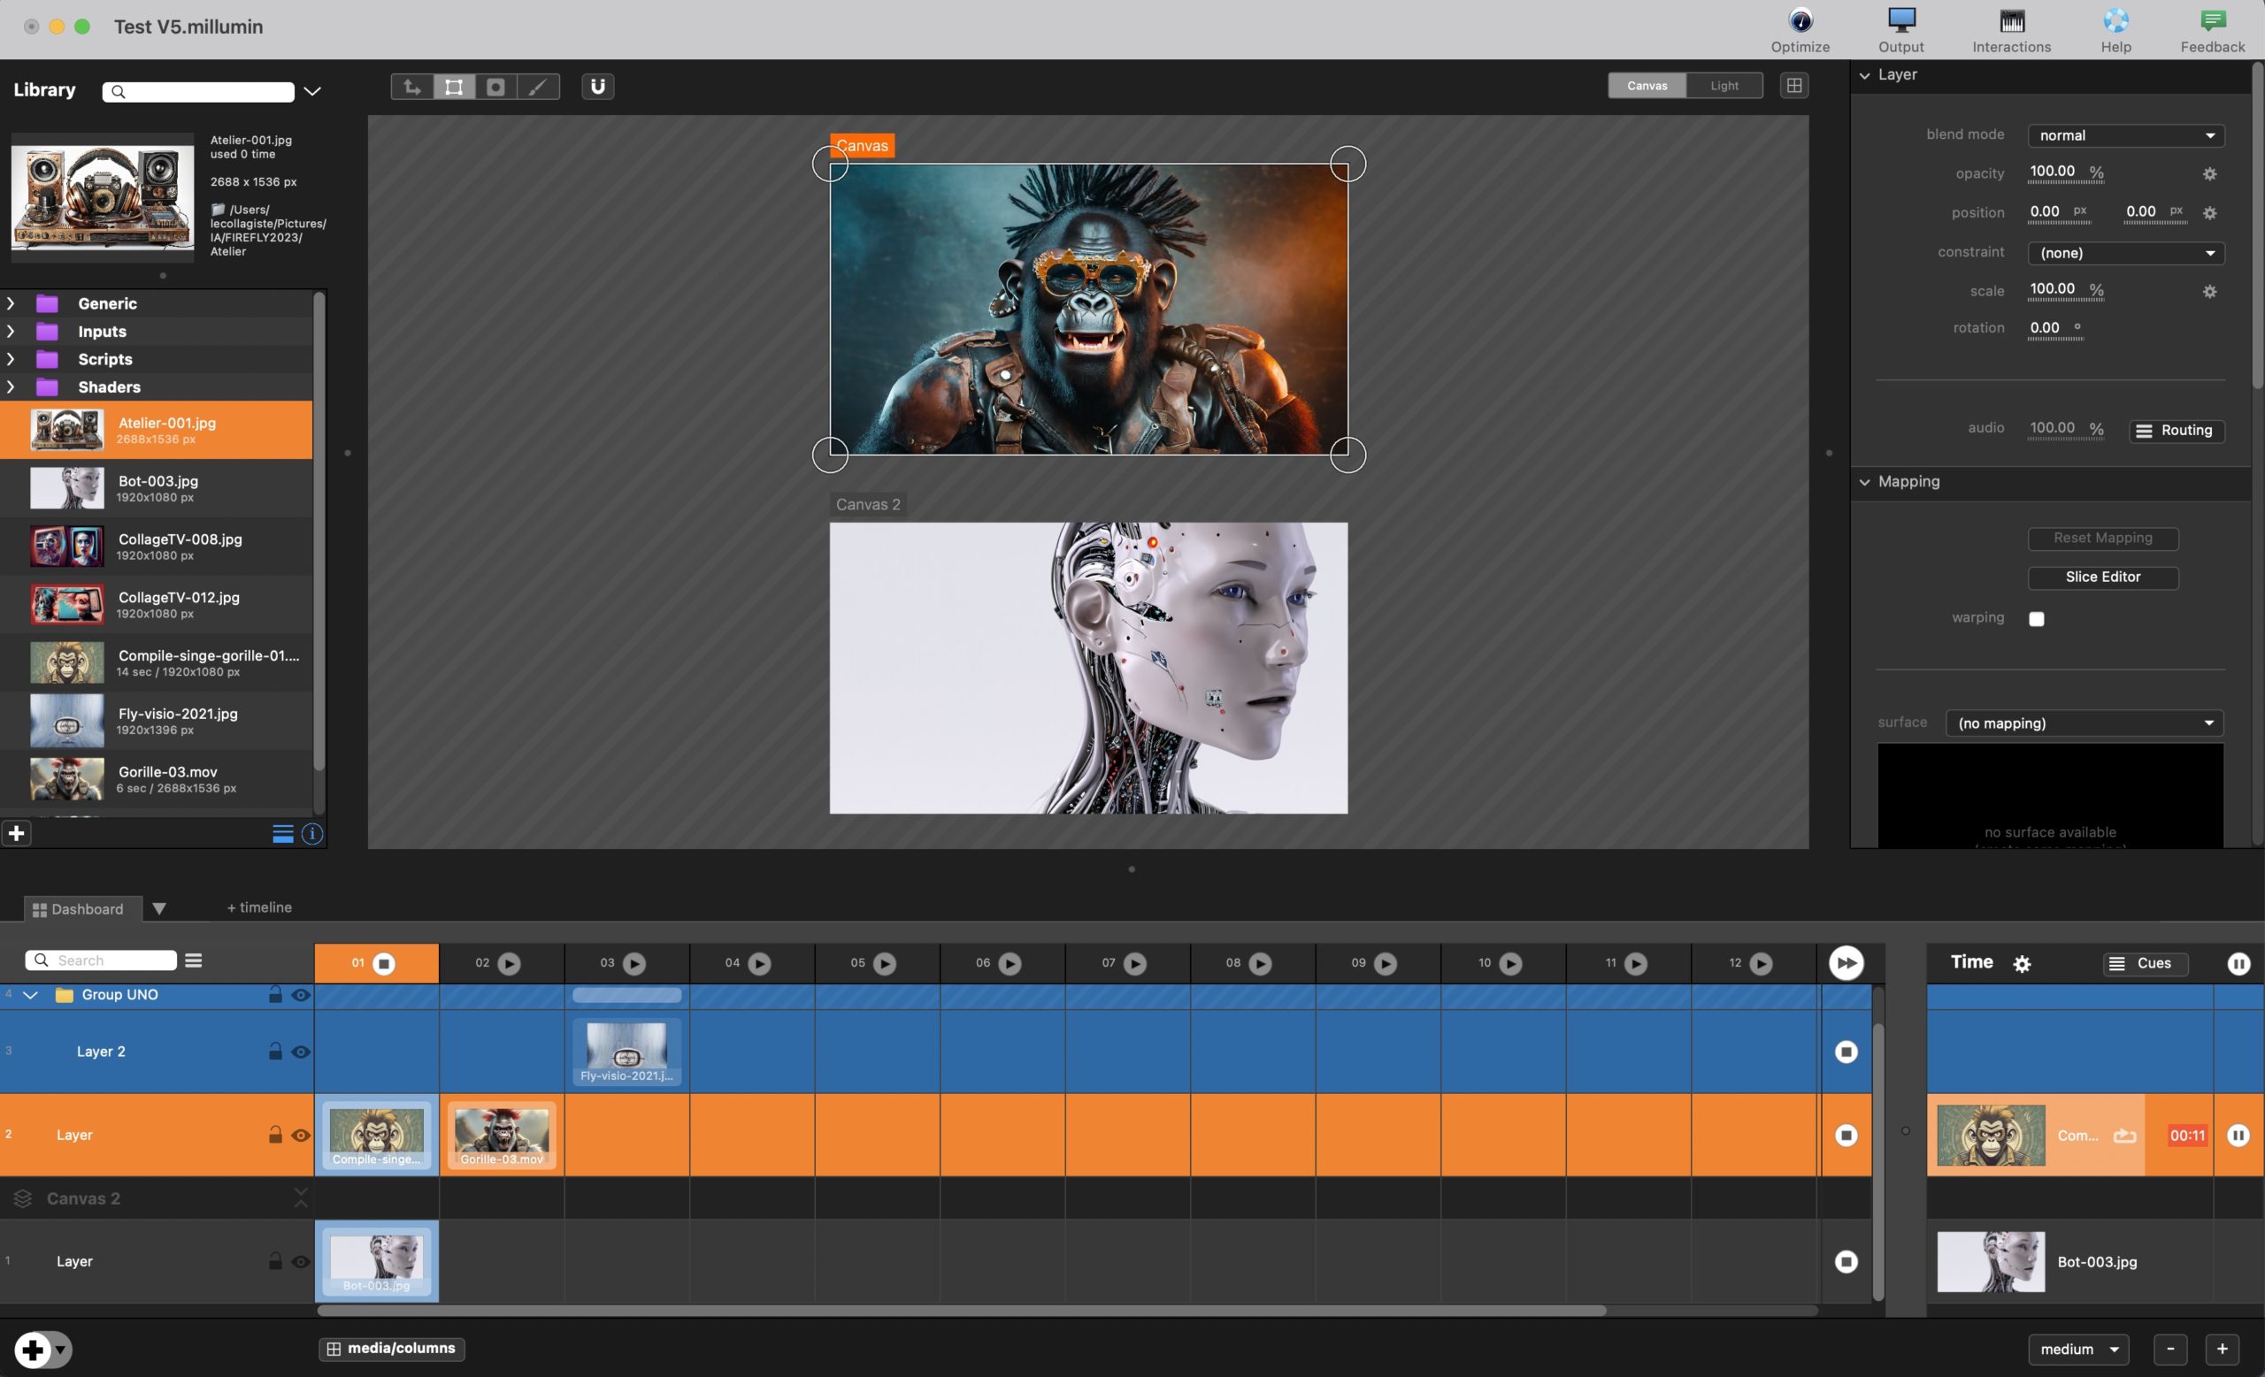Open the Optimize tool in top toolbar
Viewport: 2265px width, 1377px height.
coord(1799,29)
